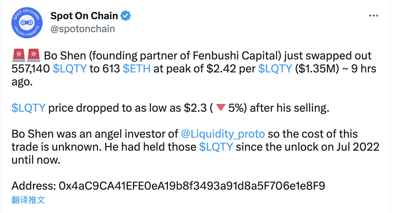Click the circular logo inside the avatar
The image size is (393, 213).
(x=27, y=23)
